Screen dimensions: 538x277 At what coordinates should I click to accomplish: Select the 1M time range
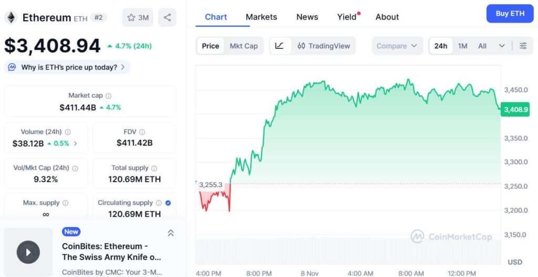click(462, 46)
